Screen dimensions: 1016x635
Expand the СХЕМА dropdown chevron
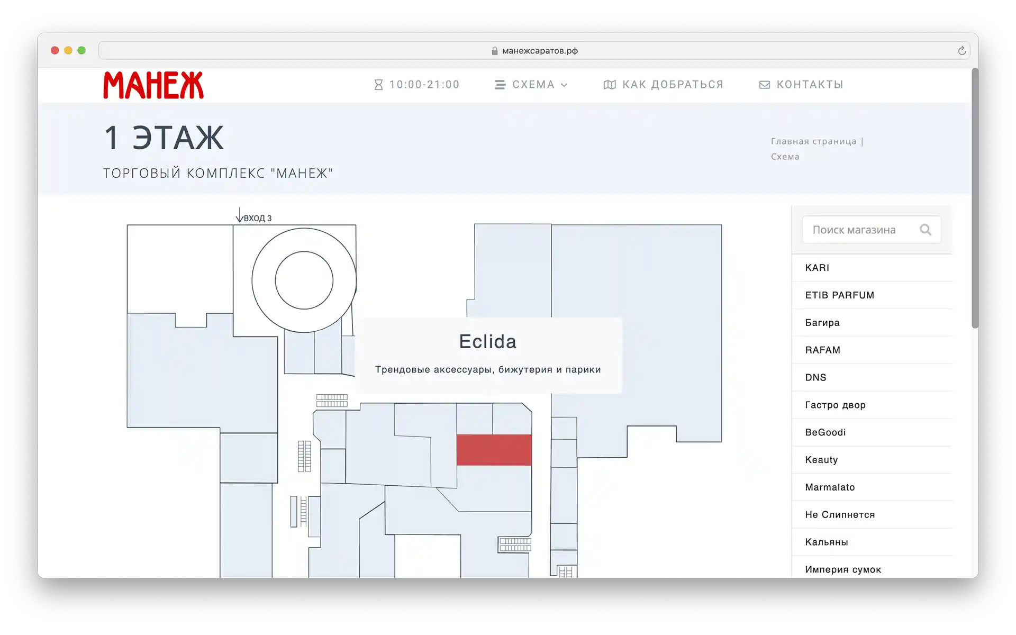(564, 85)
